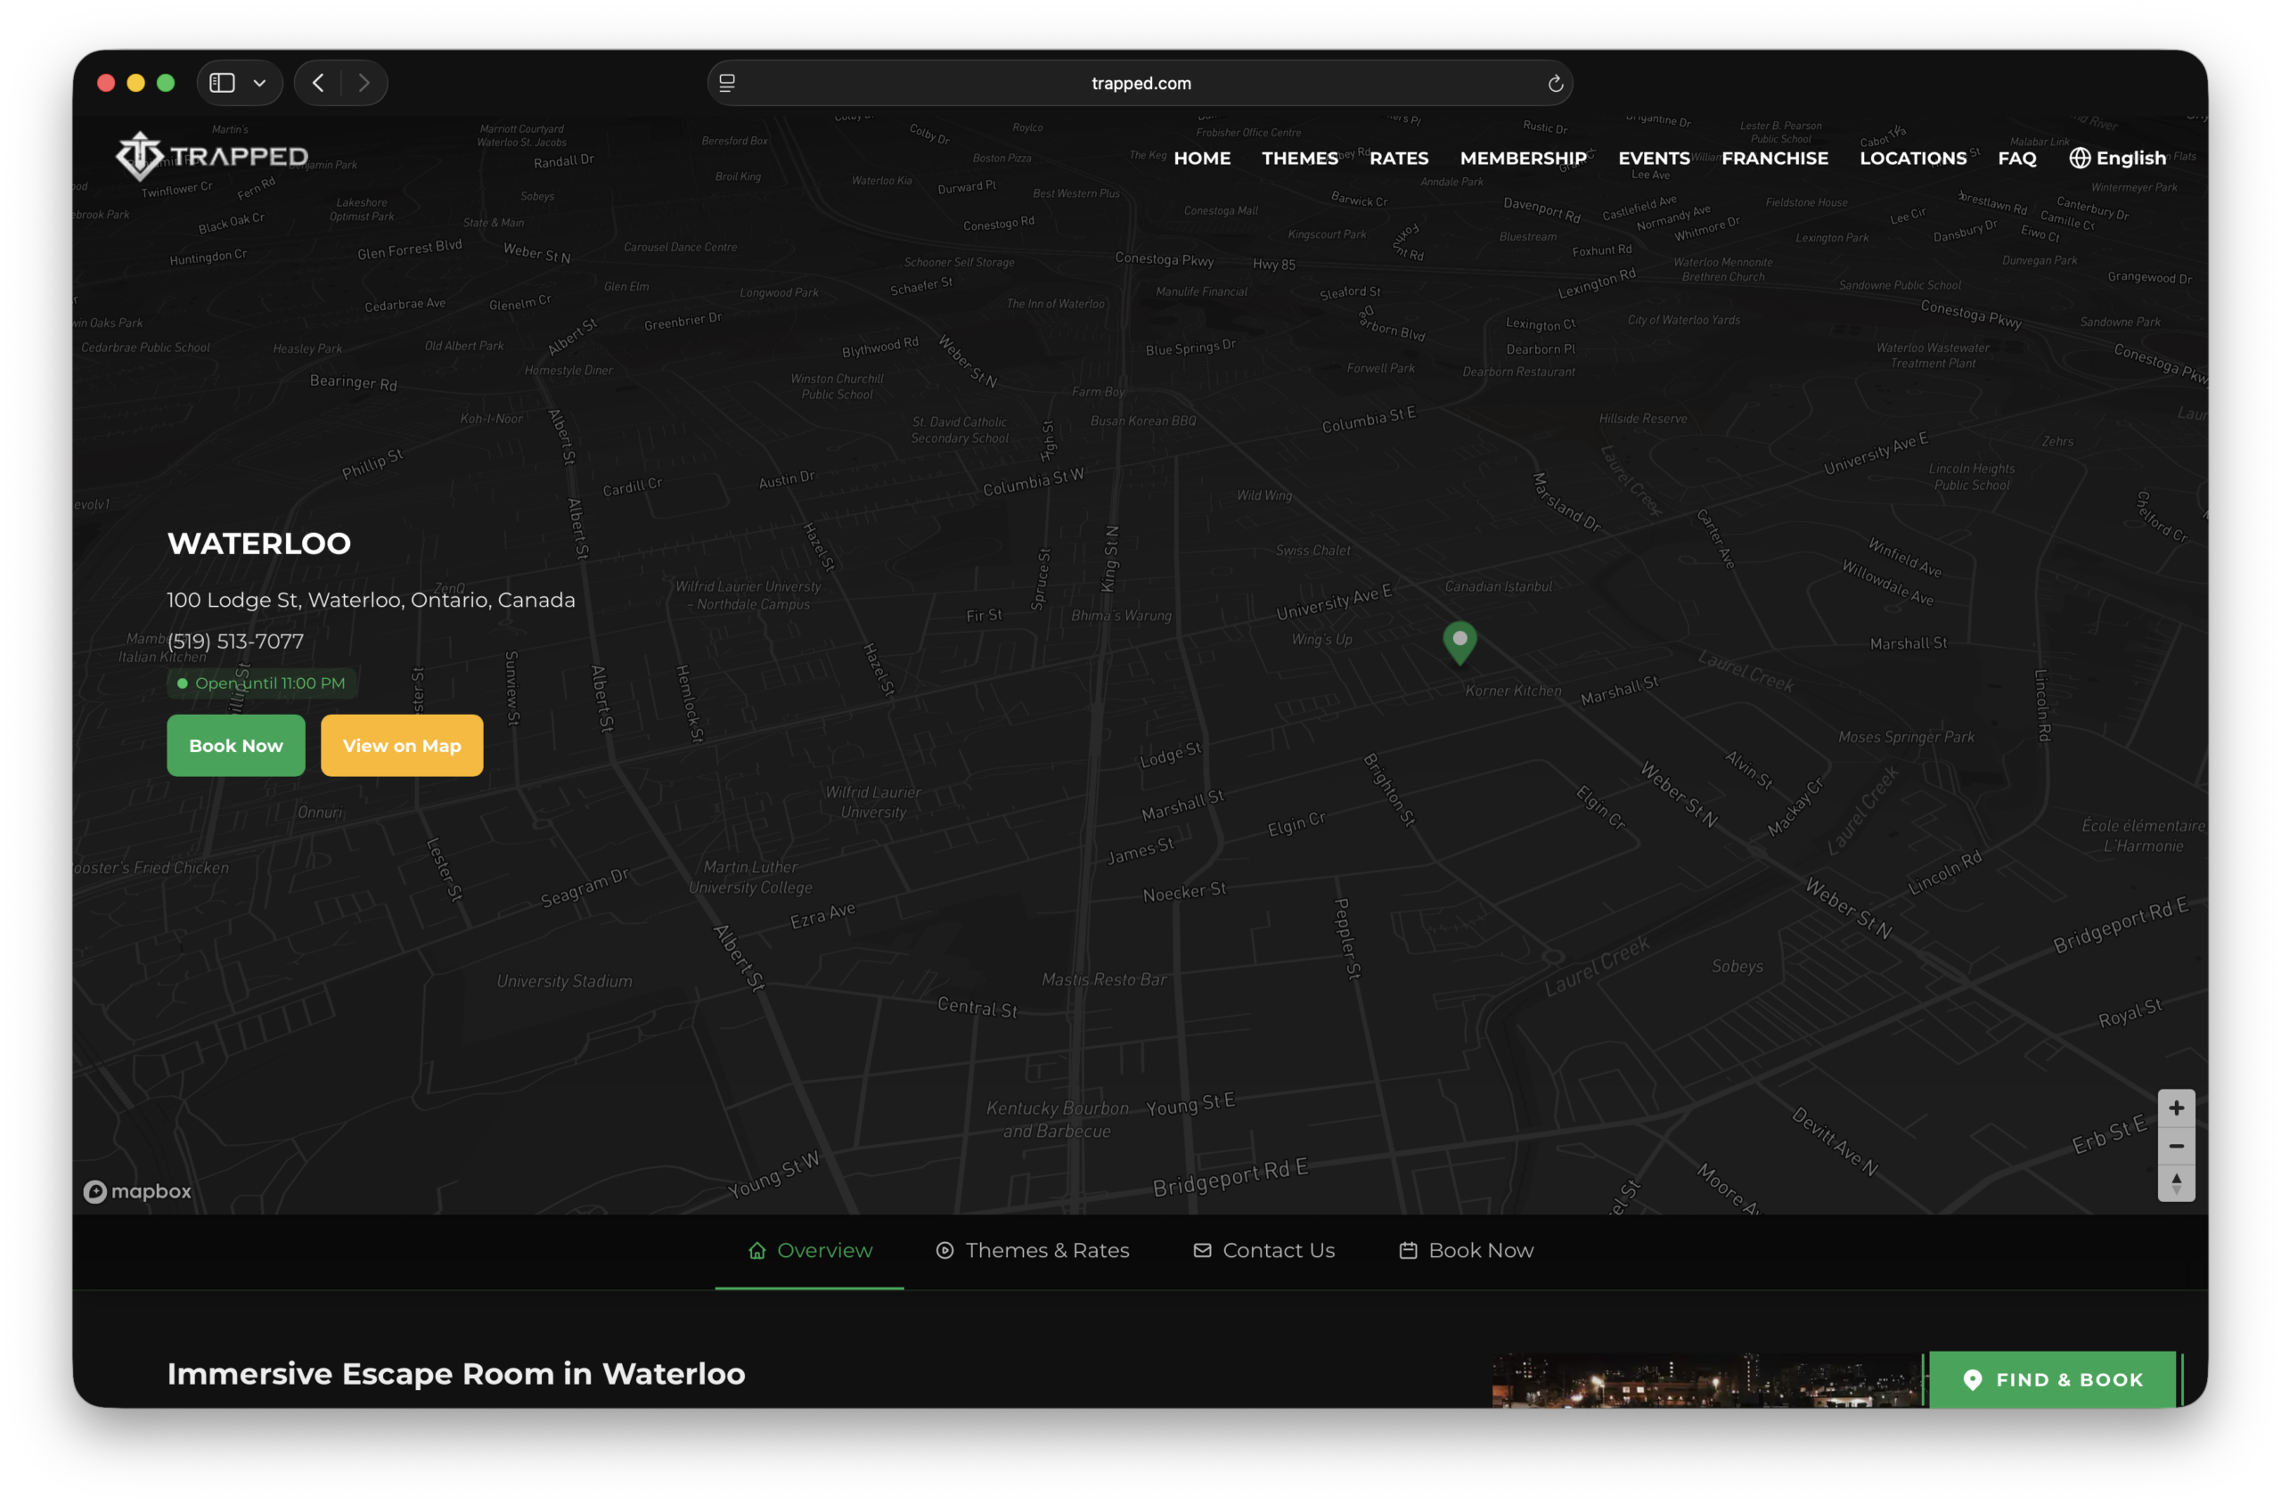
Task: Open the LOCATIONS menu
Action: coord(1912,159)
